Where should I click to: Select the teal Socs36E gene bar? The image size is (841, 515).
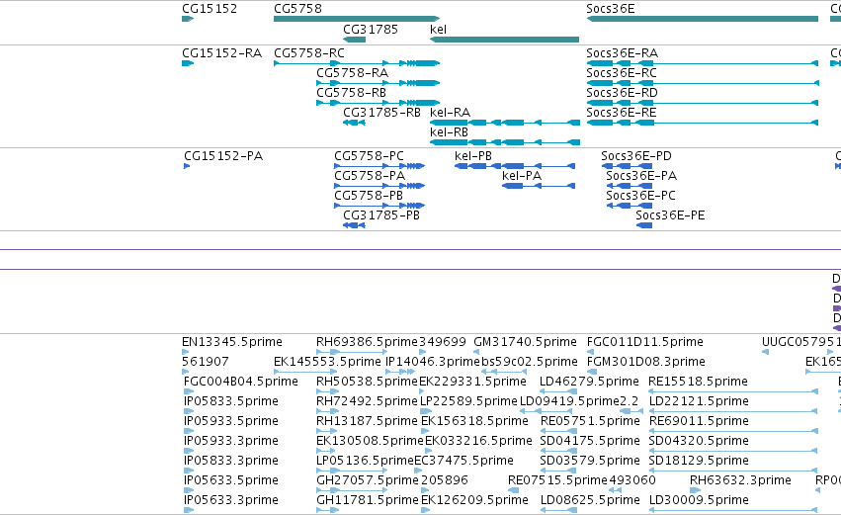click(x=703, y=19)
